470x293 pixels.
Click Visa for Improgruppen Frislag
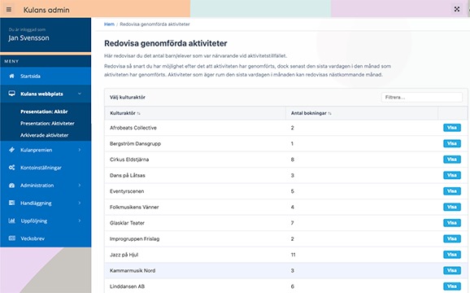tap(452, 238)
